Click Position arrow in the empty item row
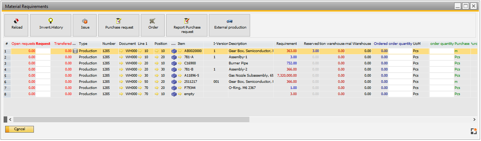This screenshot has width=481, height=141. [x=157, y=94]
